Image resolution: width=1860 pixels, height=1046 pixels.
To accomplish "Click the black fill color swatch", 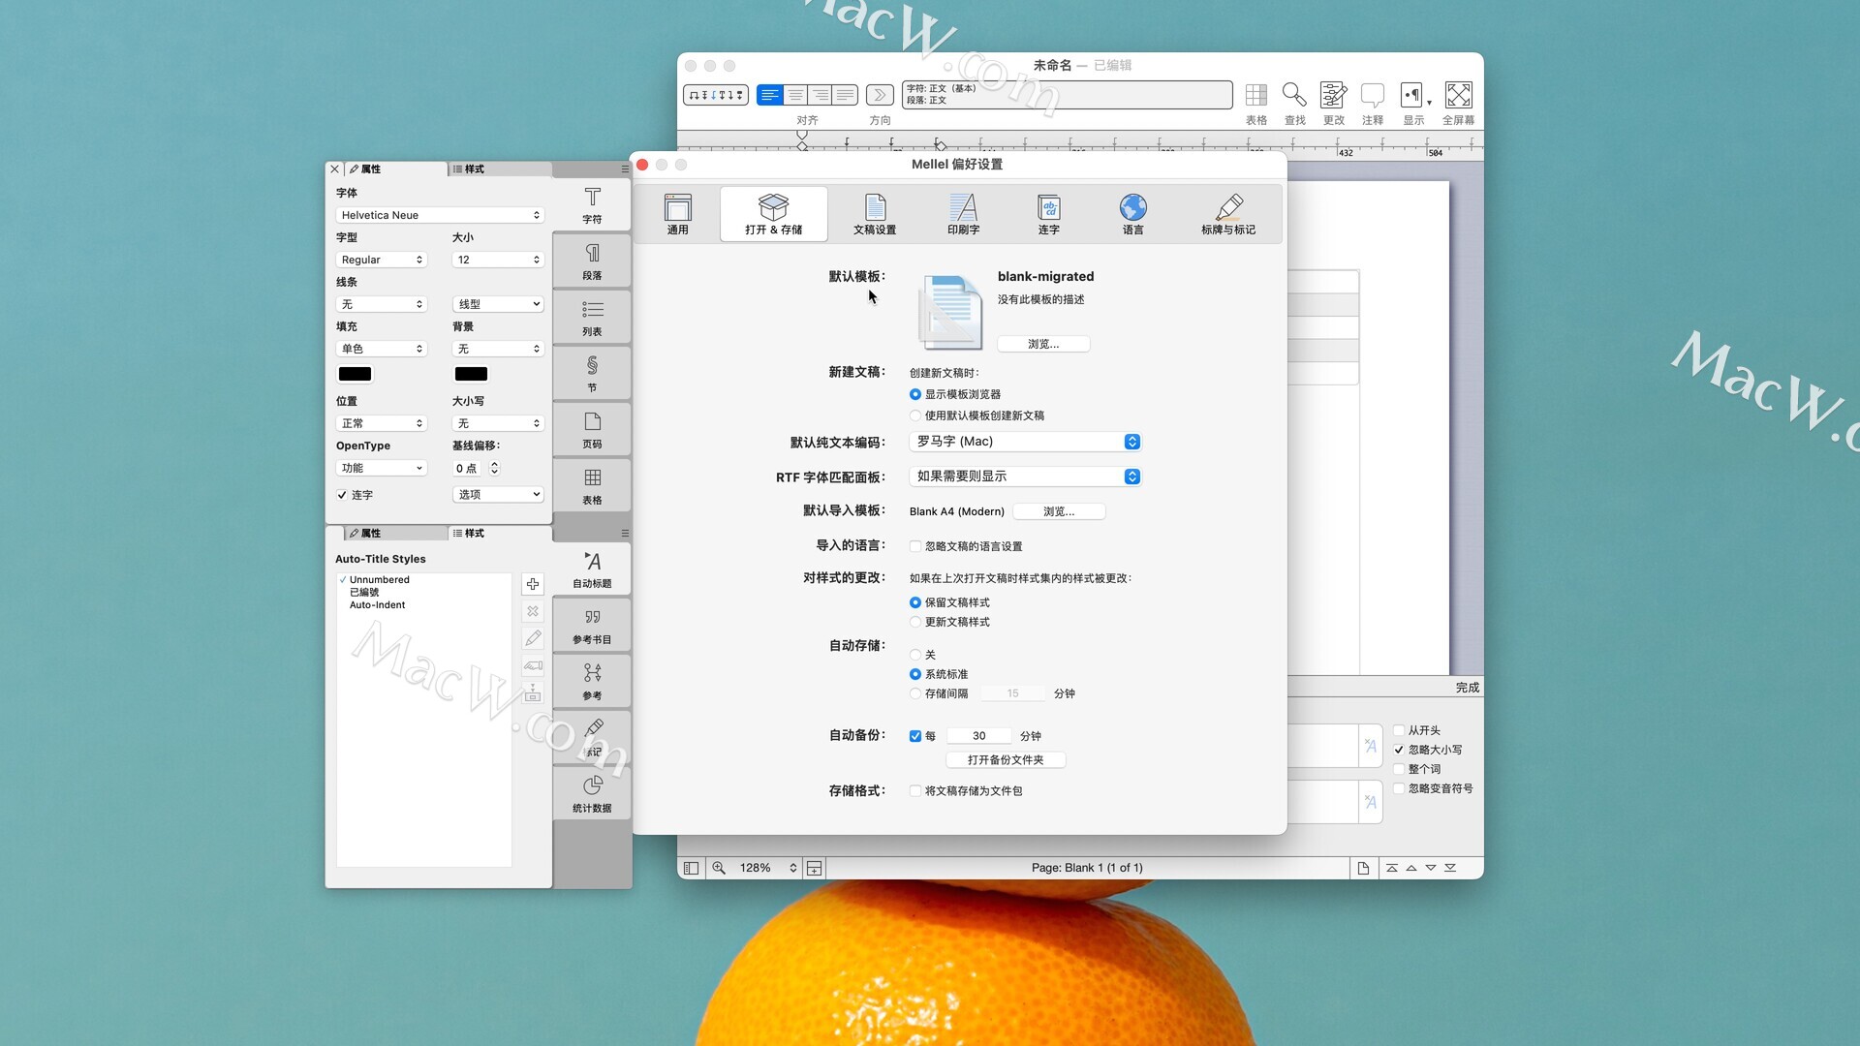I will (355, 374).
